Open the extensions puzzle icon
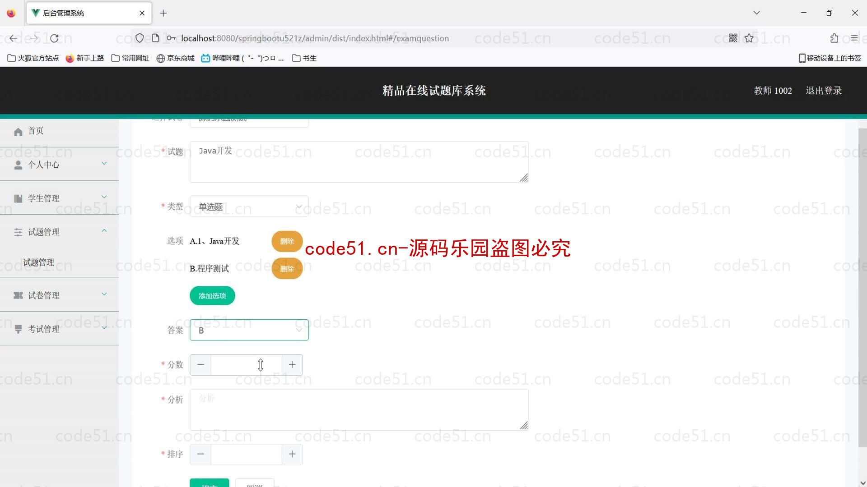Screen dimensions: 867x487 pos(834,38)
